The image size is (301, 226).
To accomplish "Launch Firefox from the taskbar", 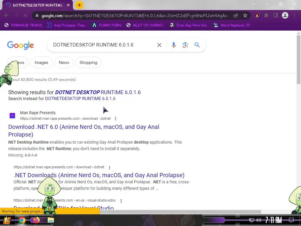I will (x=36, y=220).
